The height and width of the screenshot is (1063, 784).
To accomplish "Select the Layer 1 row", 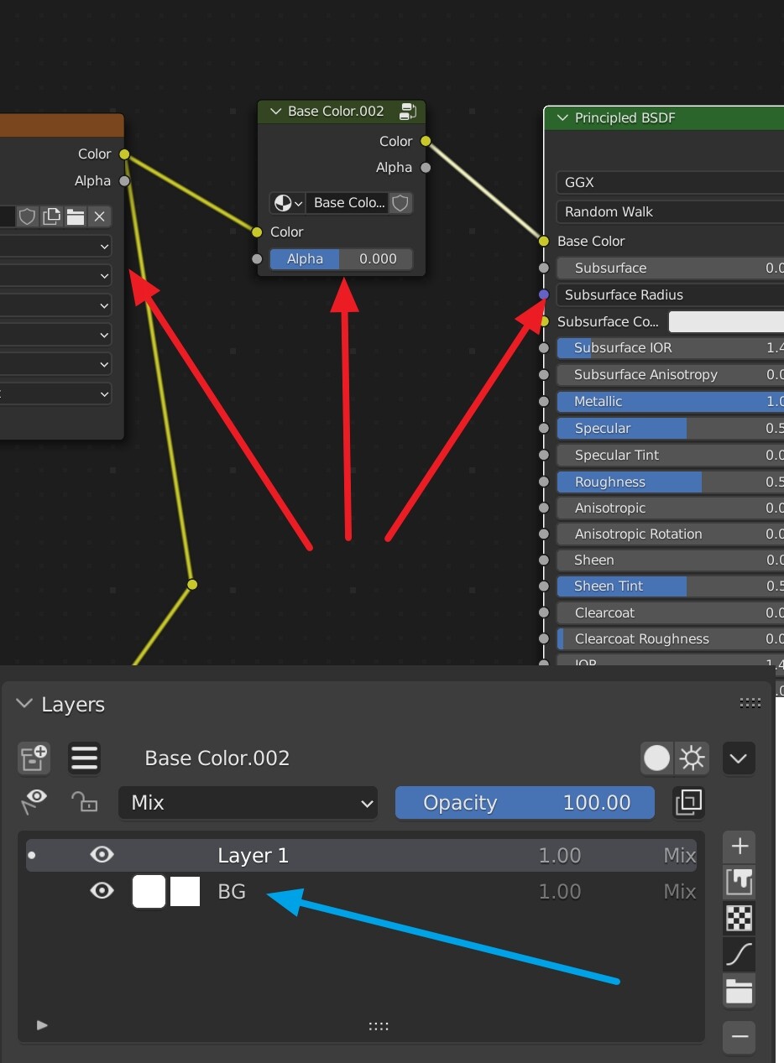I will click(361, 855).
